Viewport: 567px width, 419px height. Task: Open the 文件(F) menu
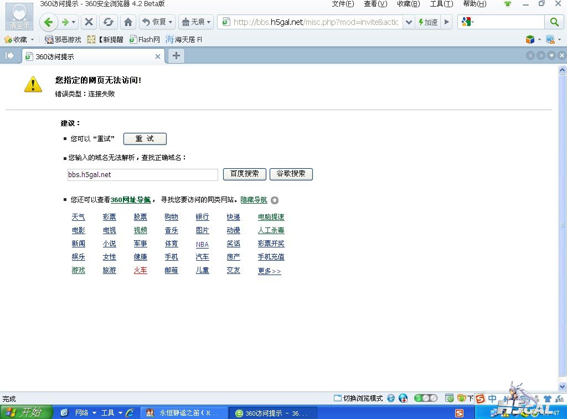click(343, 4)
